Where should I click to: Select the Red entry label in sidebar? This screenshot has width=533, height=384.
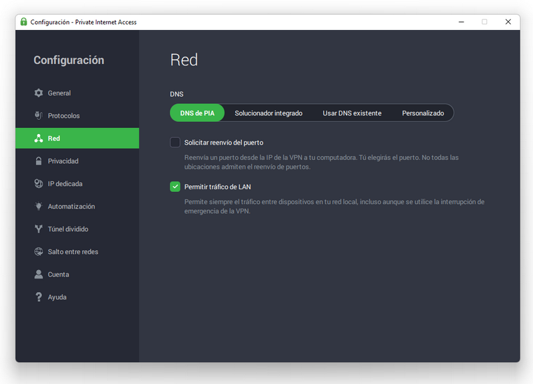54,139
